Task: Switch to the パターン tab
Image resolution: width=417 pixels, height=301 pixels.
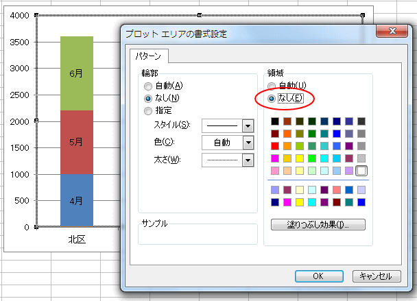Action: point(149,56)
